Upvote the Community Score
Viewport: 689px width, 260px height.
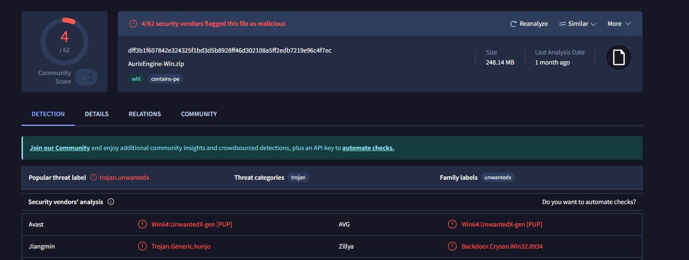click(90, 74)
